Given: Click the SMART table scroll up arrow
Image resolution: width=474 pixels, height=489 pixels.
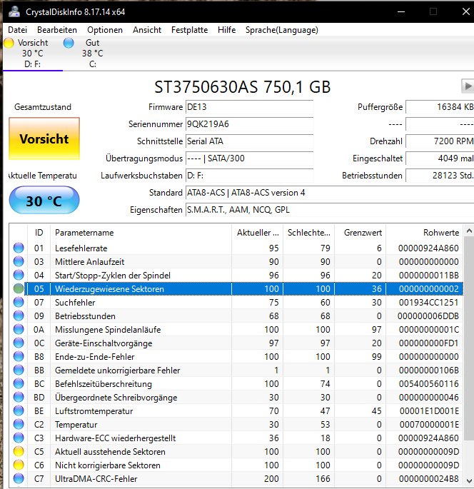Looking at the screenshot, I should [469, 231].
